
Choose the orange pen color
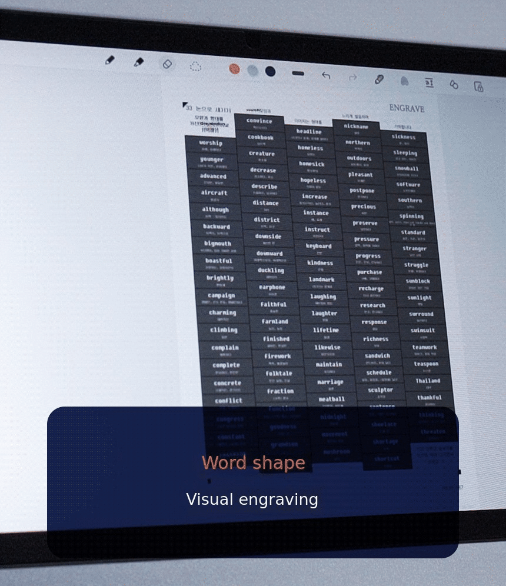tap(234, 69)
